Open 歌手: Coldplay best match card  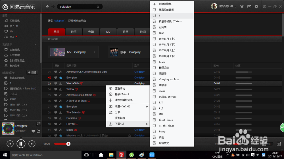pyautogui.click(x=129, y=52)
